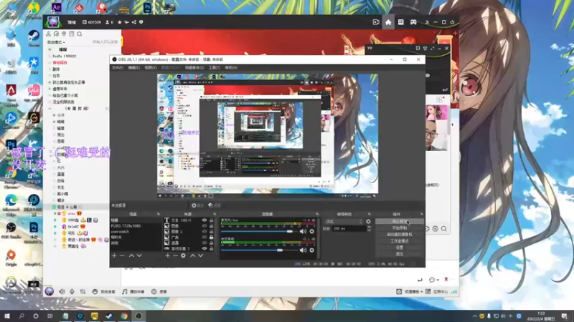Move the selected source up in OBS
The width and height of the screenshot is (574, 322).
click(x=193, y=255)
